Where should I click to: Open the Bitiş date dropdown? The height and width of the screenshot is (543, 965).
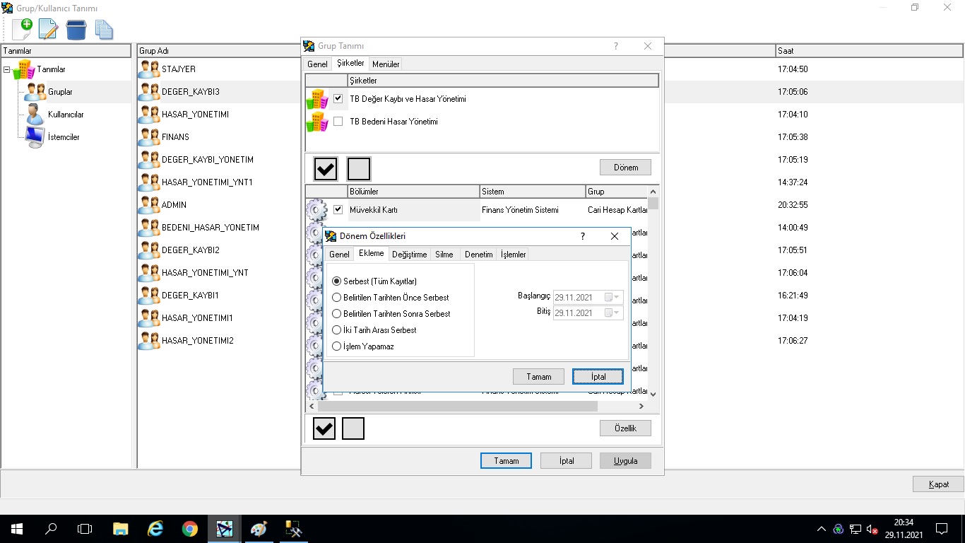tap(617, 313)
